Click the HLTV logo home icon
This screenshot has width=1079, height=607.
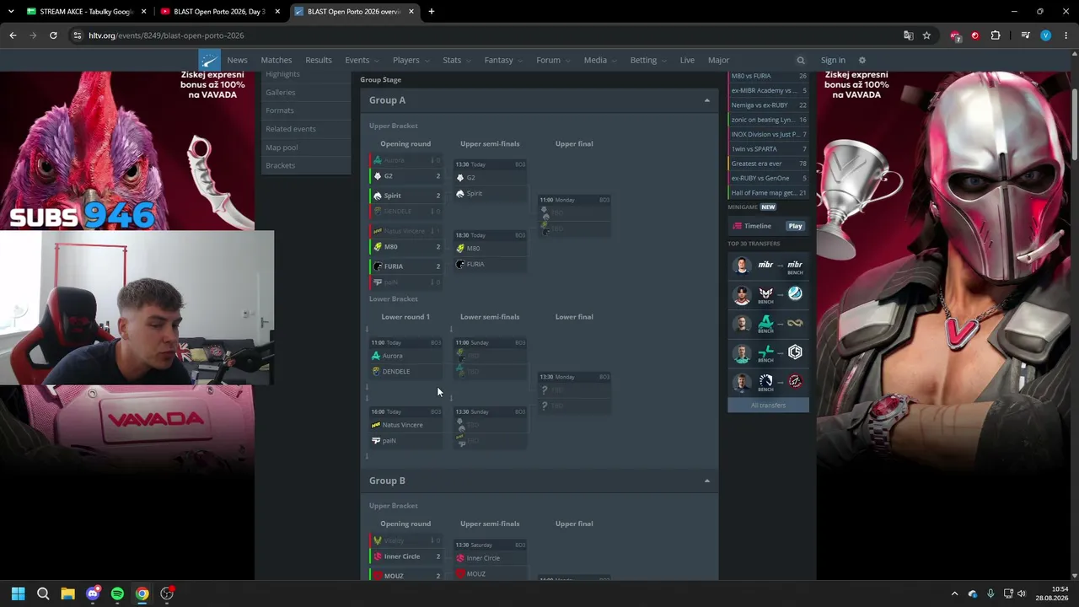209,60
